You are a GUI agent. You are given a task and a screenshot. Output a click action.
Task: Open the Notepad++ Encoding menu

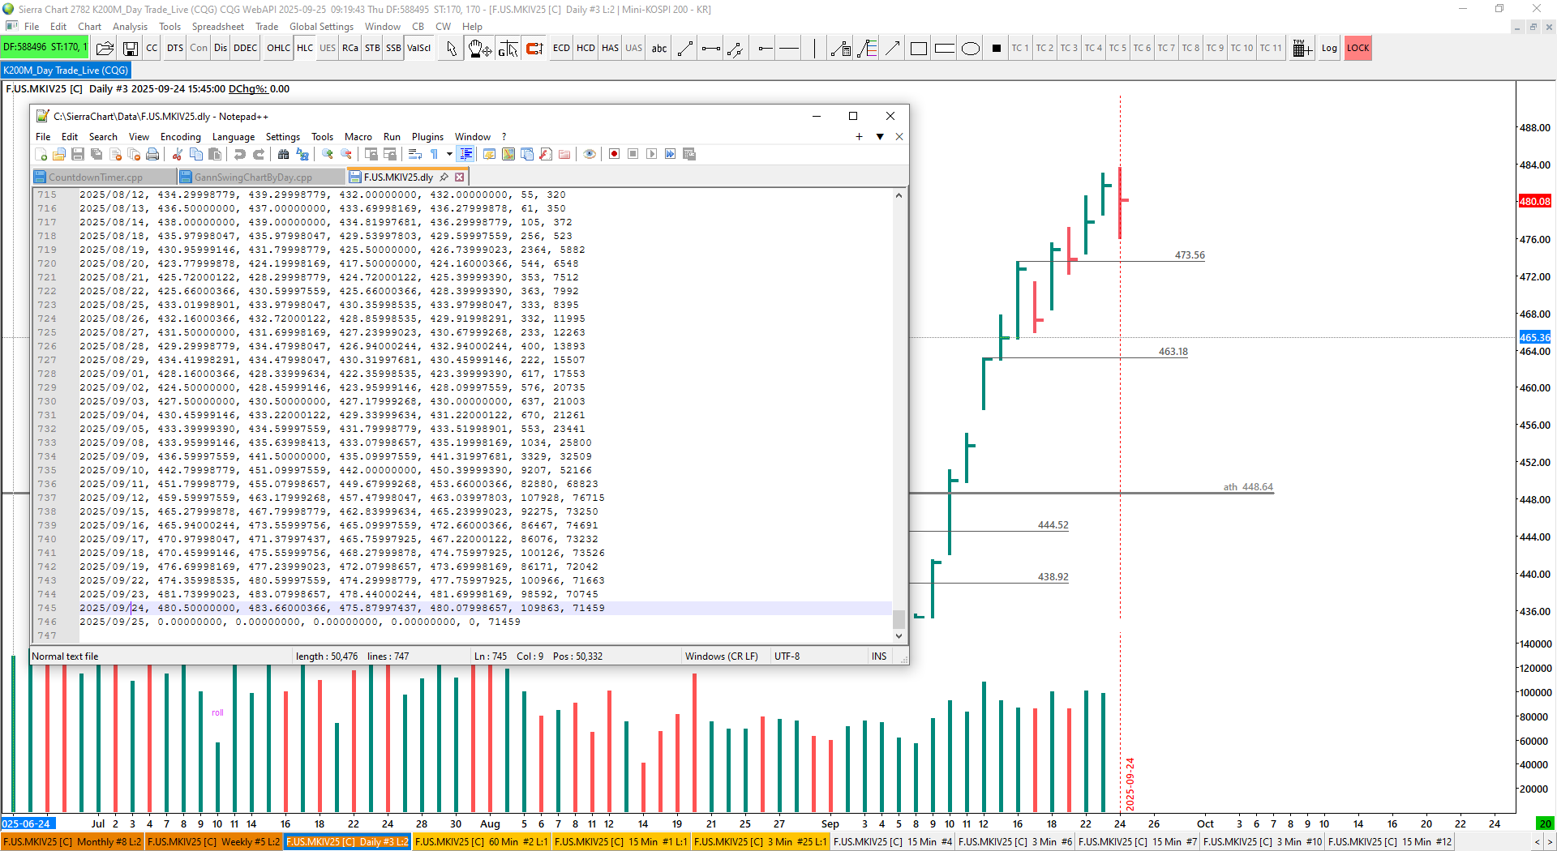pos(180,137)
